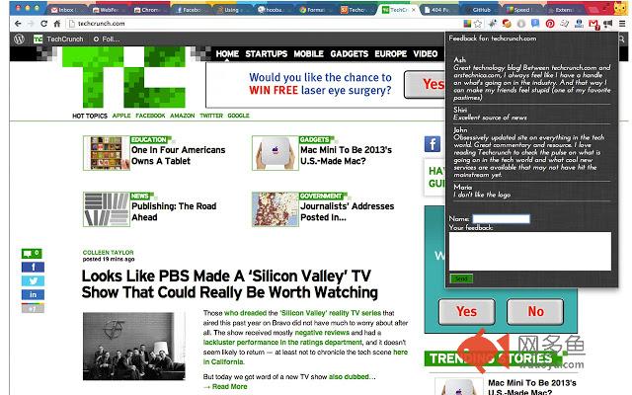Click the large pixelated TC logo
This screenshot has height=395, width=632.
point(123,77)
